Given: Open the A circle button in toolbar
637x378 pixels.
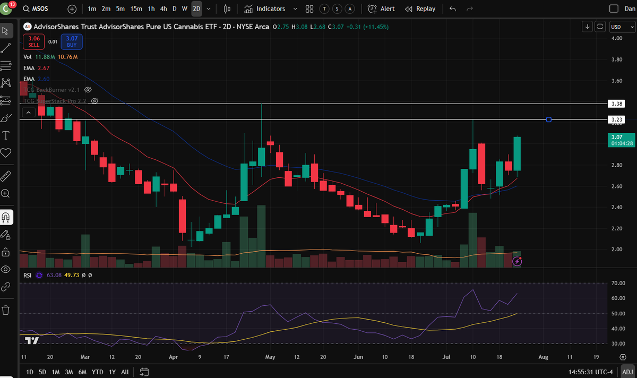Looking at the screenshot, I should click(x=349, y=8).
